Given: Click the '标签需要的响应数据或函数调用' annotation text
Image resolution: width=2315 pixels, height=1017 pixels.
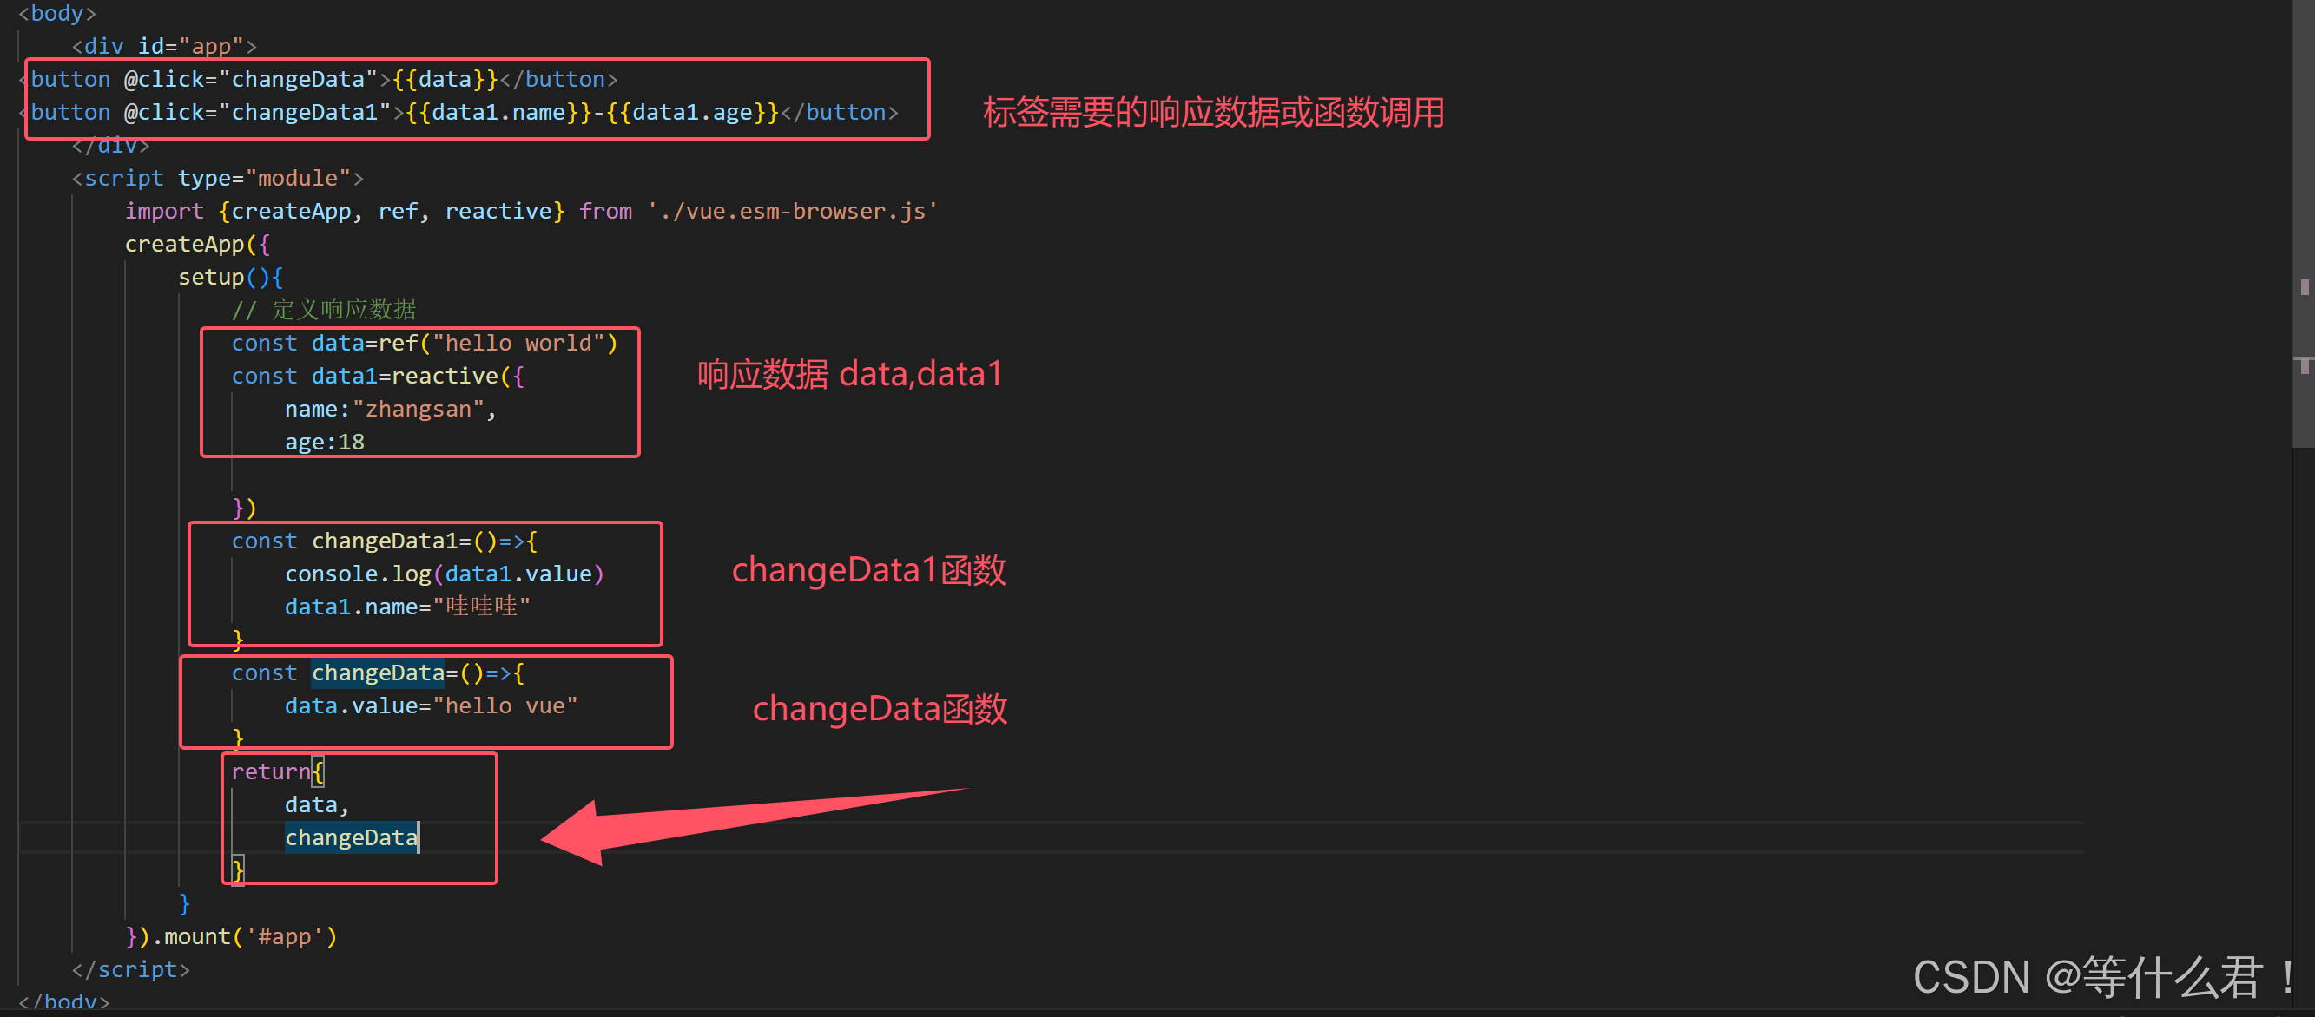Looking at the screenshot, I should tap(1213, 113).
